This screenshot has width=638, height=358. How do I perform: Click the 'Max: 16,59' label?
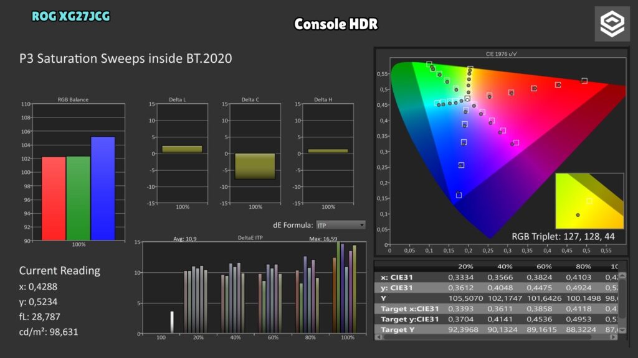(323, 239)
